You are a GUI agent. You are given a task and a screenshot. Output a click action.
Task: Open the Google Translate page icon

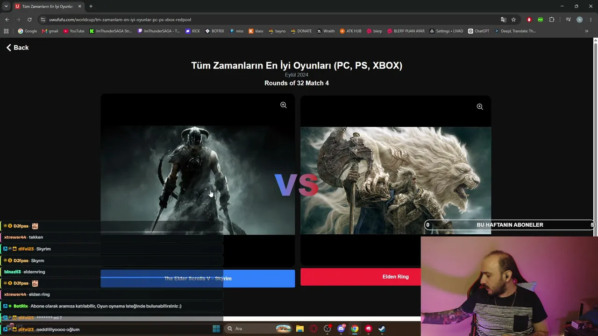503,20
